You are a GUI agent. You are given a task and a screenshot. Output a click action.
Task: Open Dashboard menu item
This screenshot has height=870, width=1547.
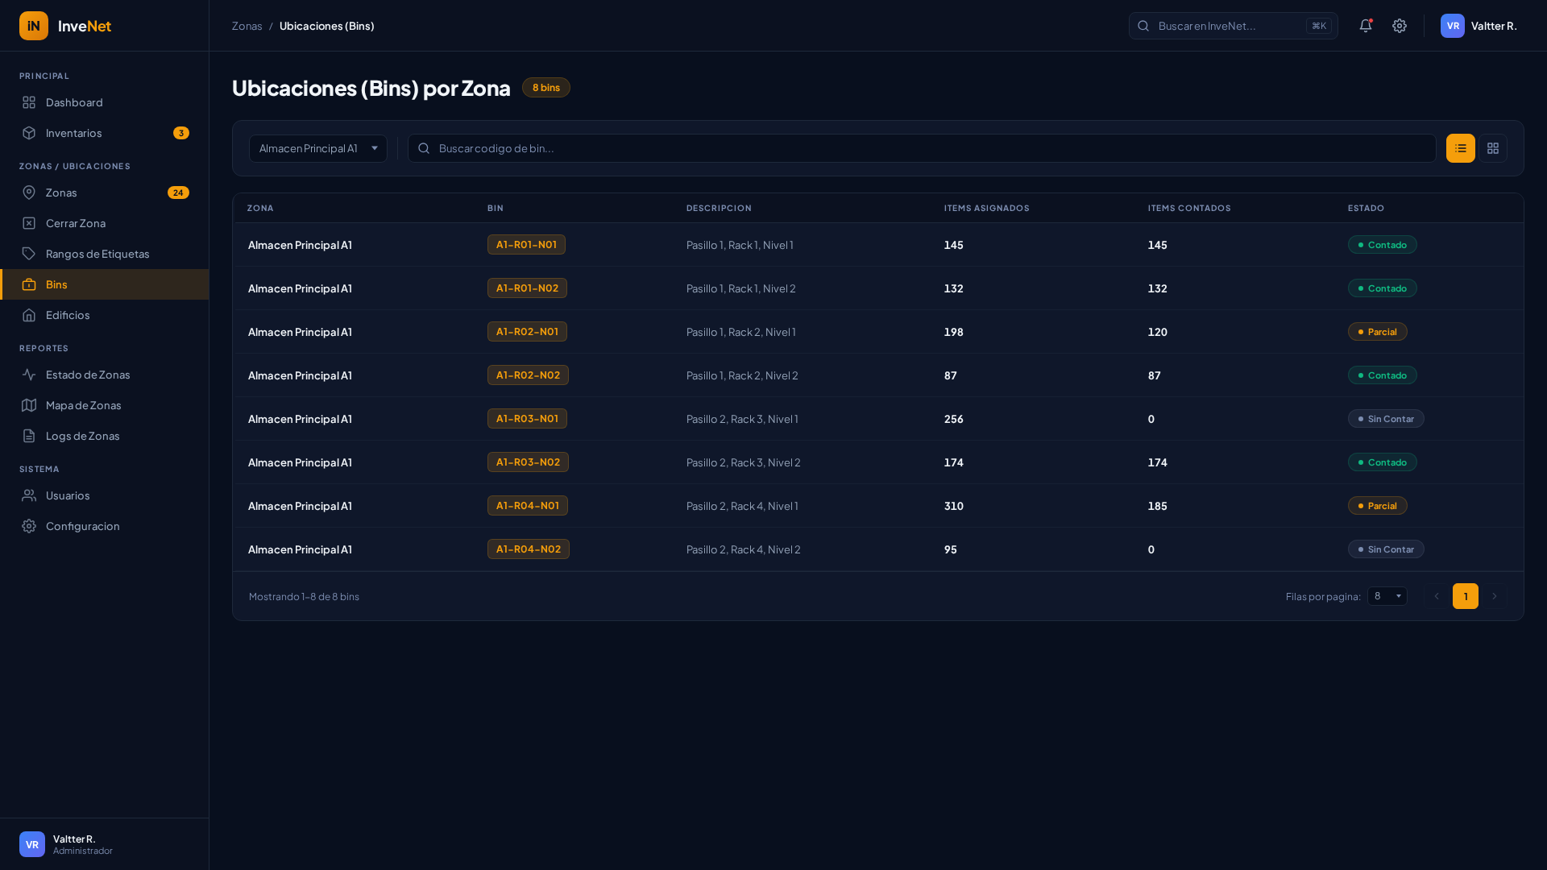point(74,102)
